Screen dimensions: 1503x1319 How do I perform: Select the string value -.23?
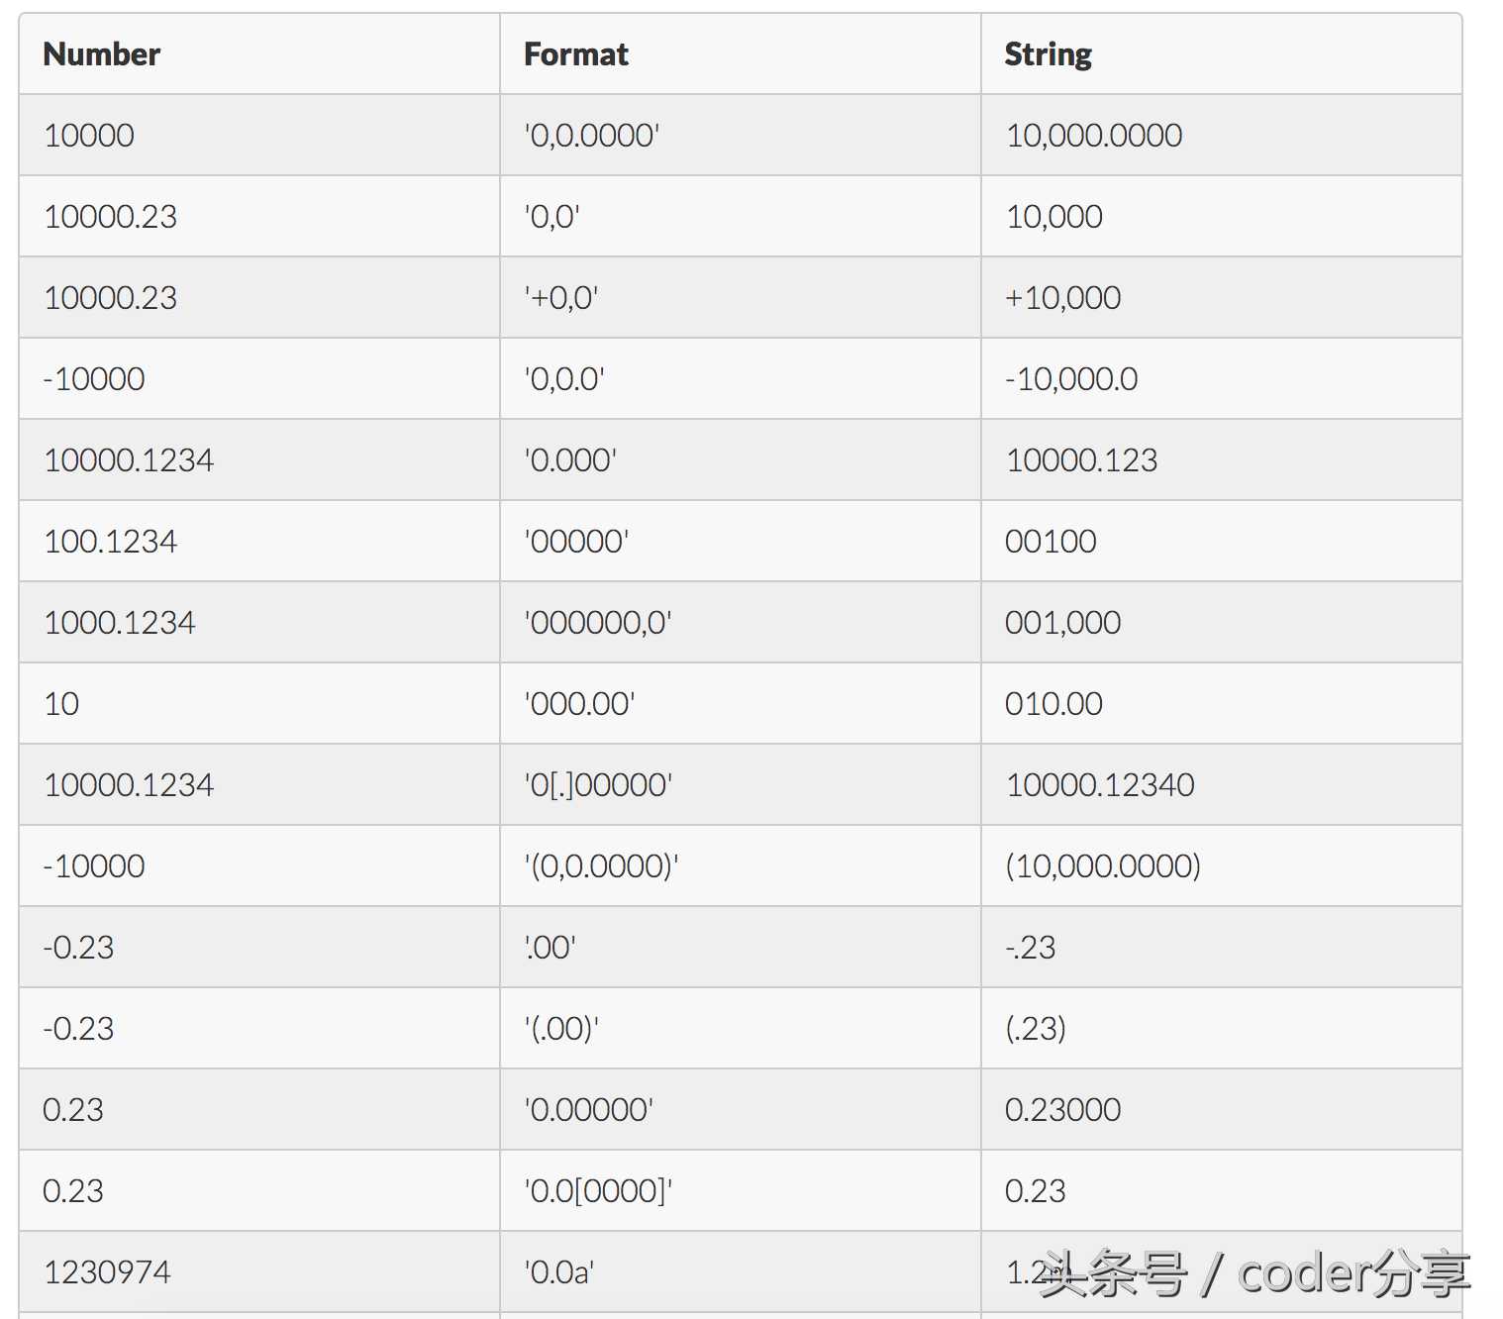click(x=1031, y=948)
